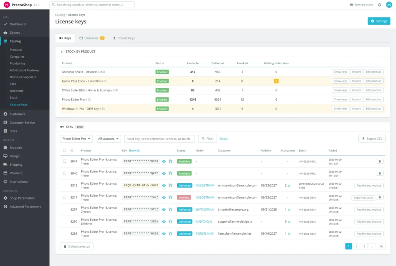
Task: Copy key for row 8841
Action: pos(170,161)
